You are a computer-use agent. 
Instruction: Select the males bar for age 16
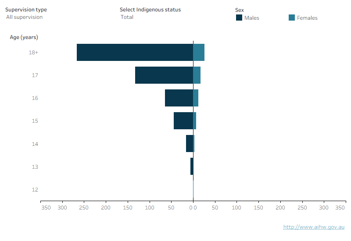179,98
